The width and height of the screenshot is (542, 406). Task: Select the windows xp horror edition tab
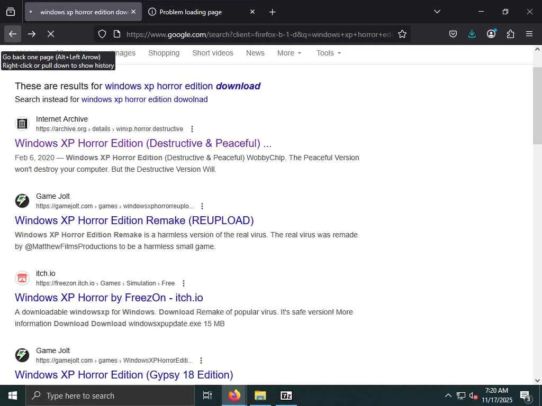pos(83,12)
